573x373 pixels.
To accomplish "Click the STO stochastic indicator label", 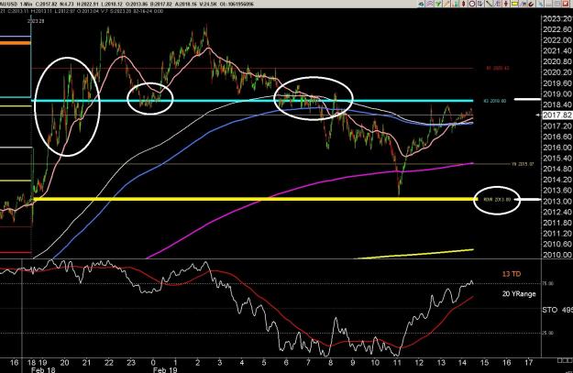I will pos(549,310).
